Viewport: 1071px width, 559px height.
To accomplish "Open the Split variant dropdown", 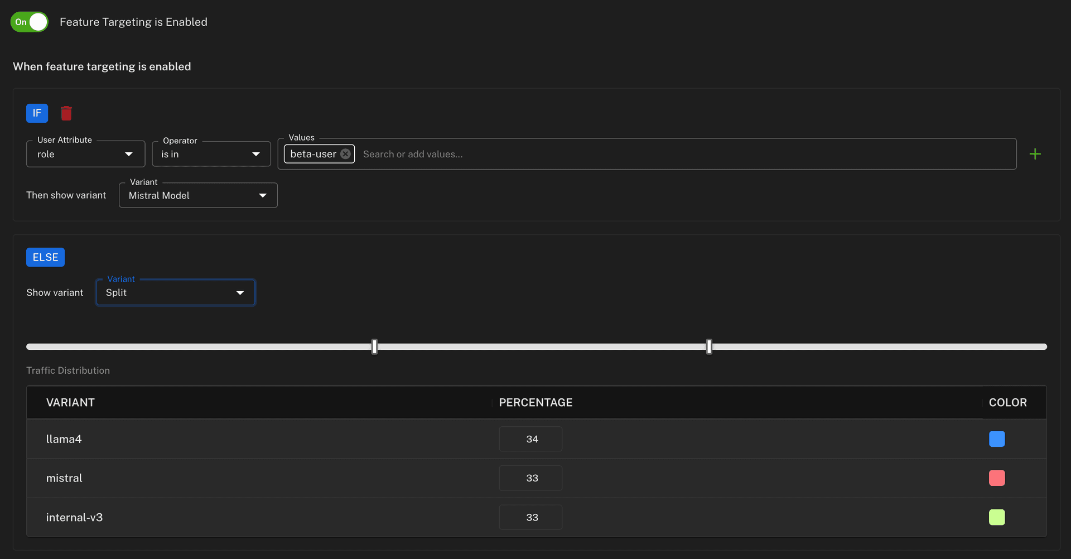I will (x=176, y=292).
